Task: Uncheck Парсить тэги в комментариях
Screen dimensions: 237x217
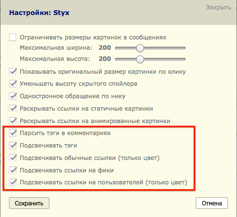Action: [13, 133]
